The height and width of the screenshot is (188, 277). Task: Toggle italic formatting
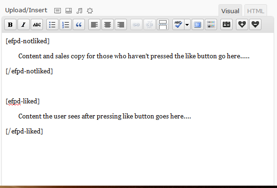tap(24, 24)
